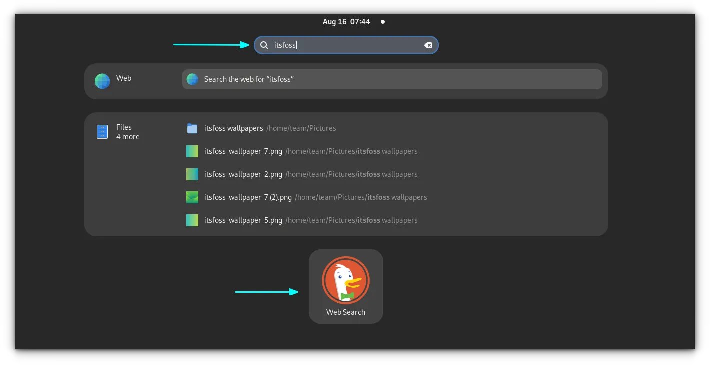Click the itsfoss-wallpaper-2.png file icon
This screenshot has height=365, width=710.
192,174
